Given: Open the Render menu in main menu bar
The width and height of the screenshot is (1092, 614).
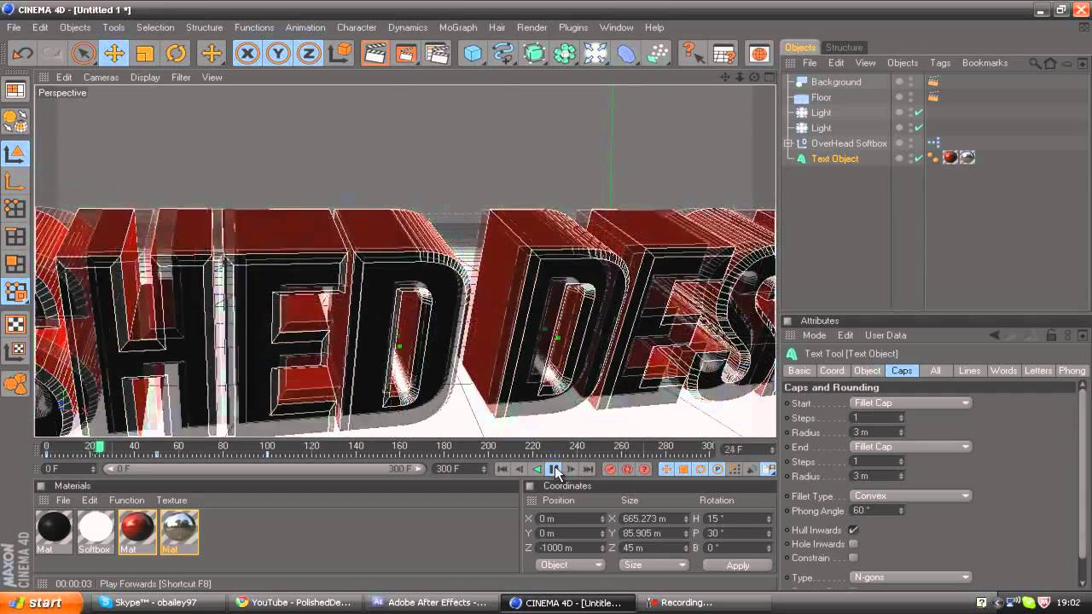Looking at the screenshot, I should coord(531,27).
